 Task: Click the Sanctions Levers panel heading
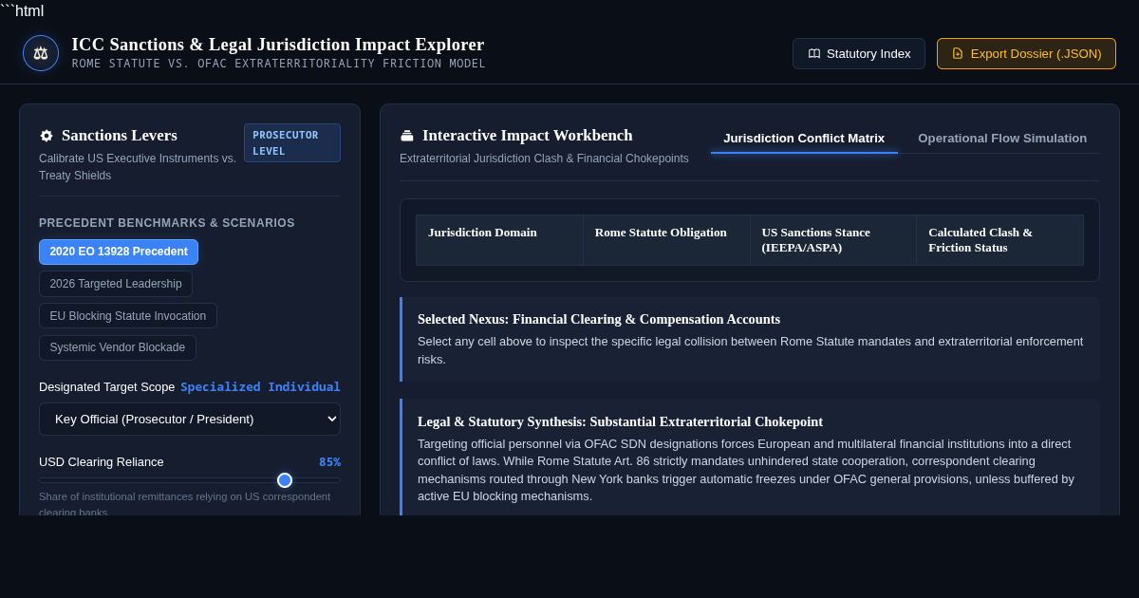[120, 136]
